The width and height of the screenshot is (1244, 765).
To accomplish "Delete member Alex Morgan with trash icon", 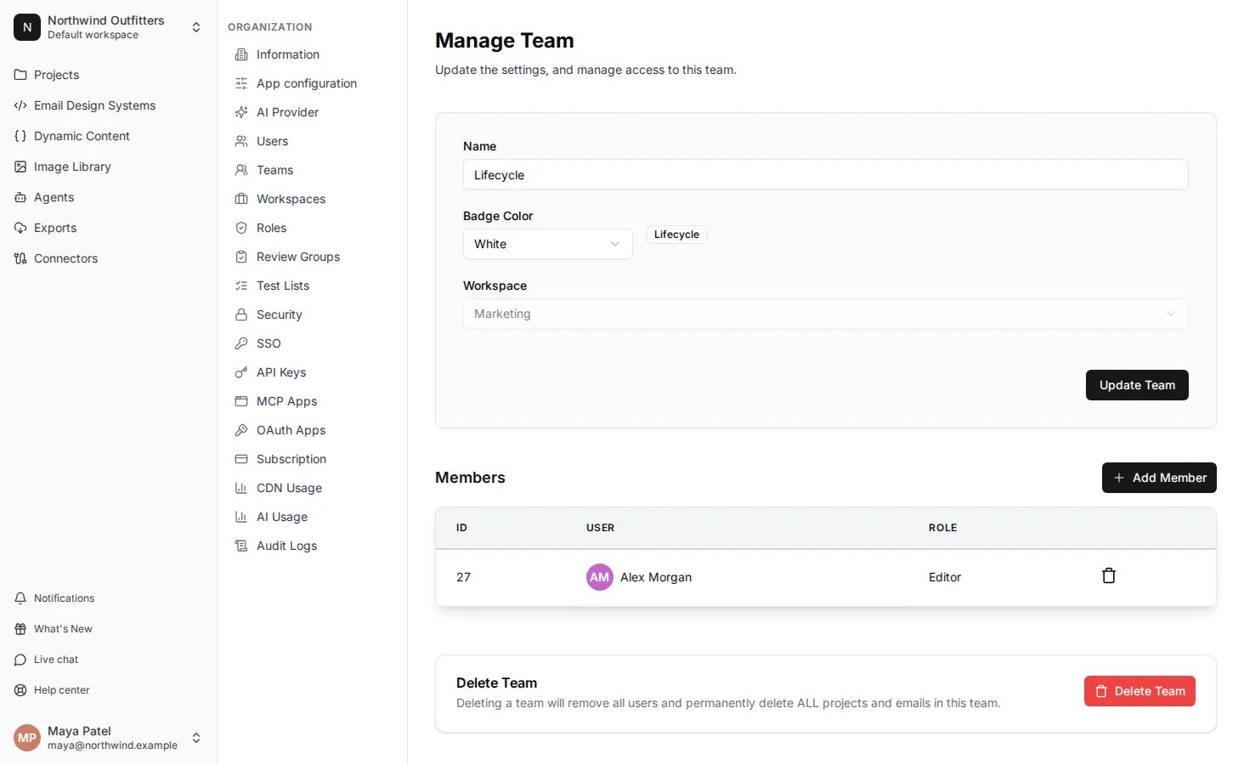I will click(x=1109, y=576).
